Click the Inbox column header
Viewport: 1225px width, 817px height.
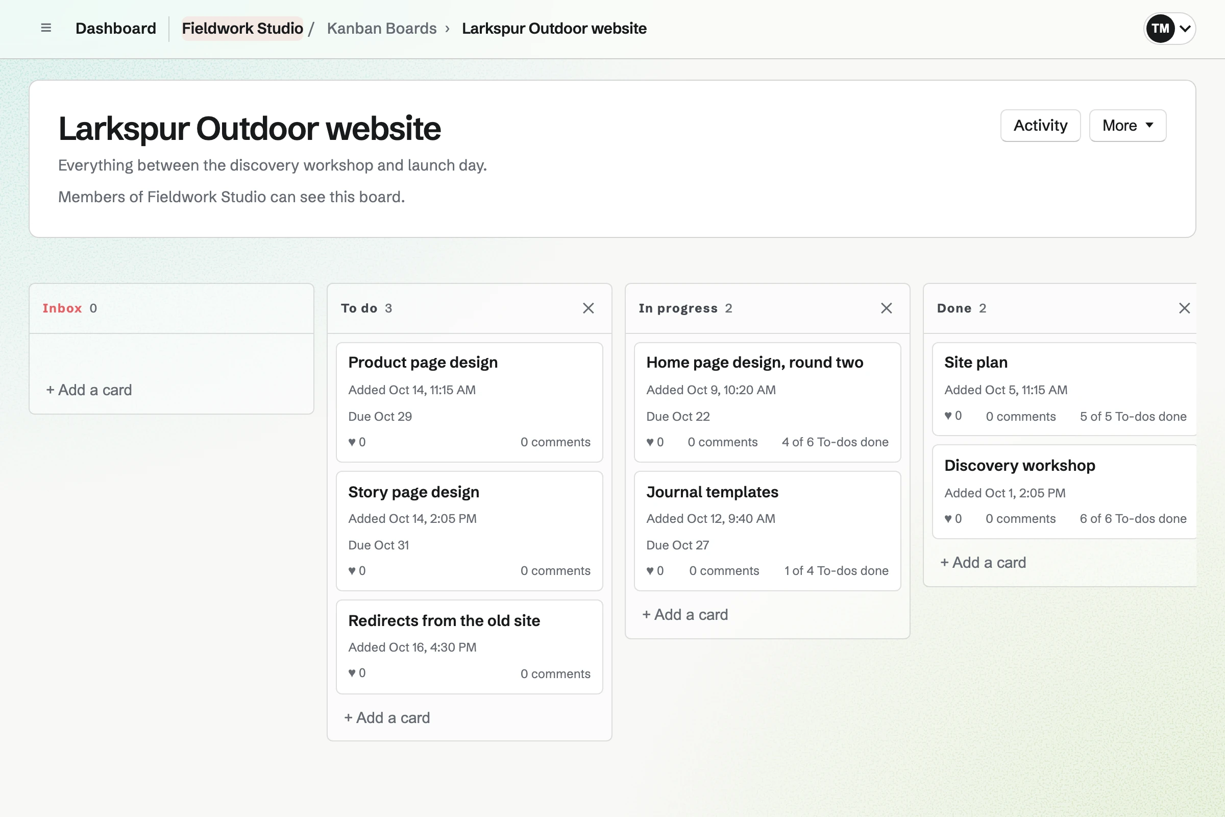click(x=62, y=308)
